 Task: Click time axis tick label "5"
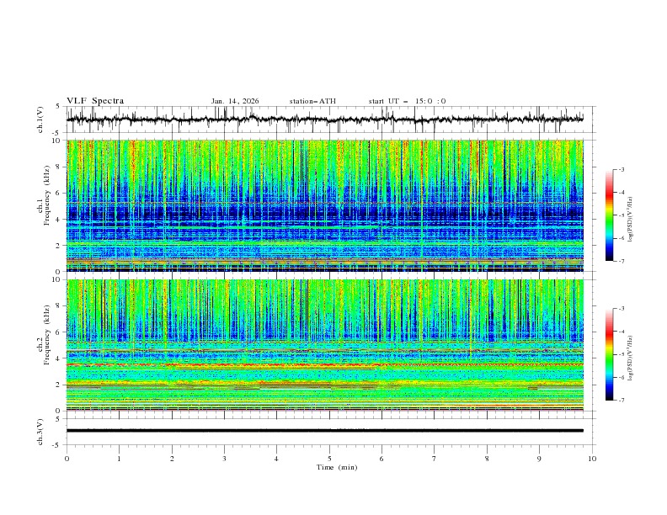click(x=329, y=459)
